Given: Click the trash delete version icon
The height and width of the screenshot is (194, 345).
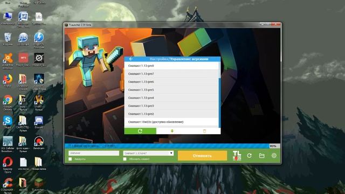Looking at the screenshot, I should (x=204, y=131).
